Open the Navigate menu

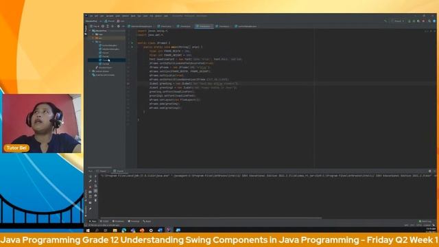pos(110,16)
